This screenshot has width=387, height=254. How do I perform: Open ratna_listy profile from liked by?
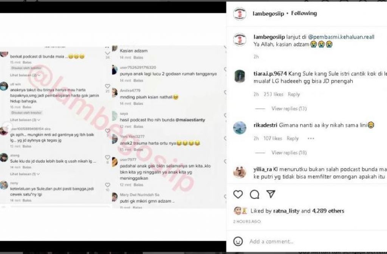click(x=286, y=211)
